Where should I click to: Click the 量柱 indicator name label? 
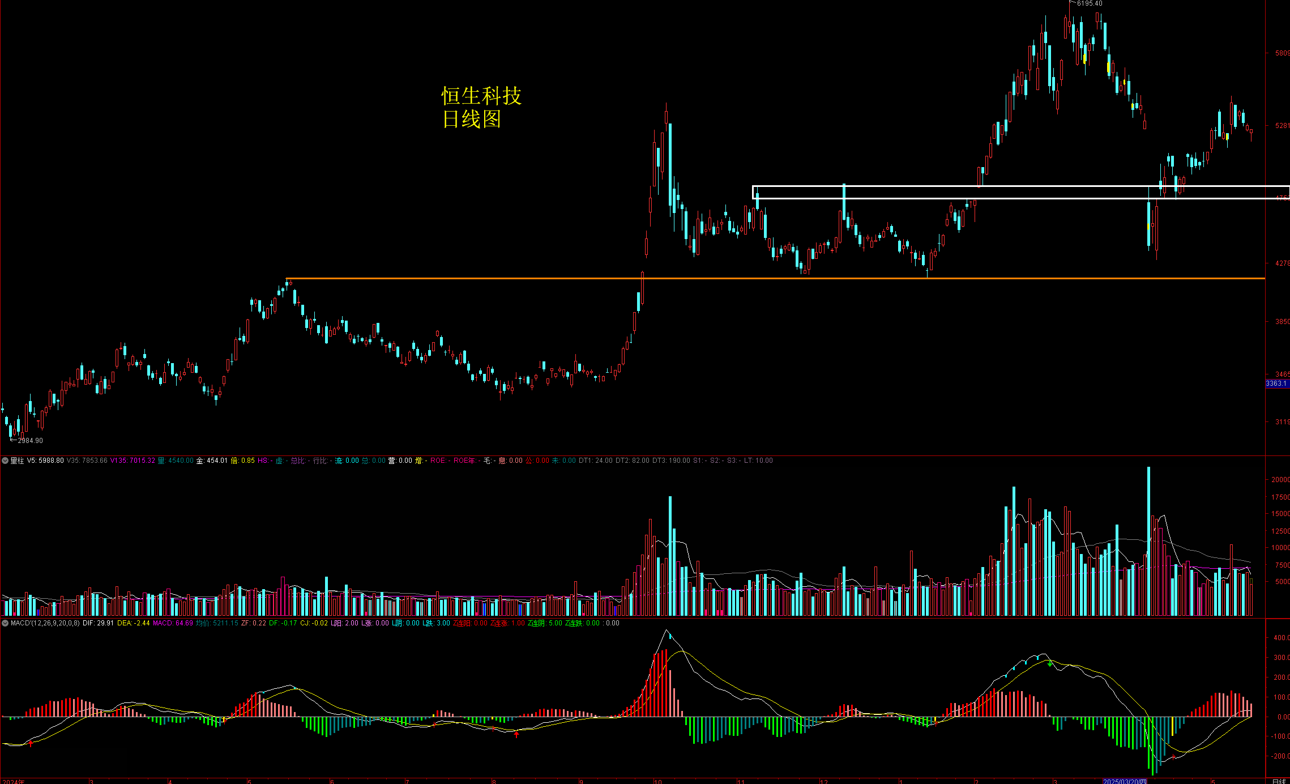point(17,461)
